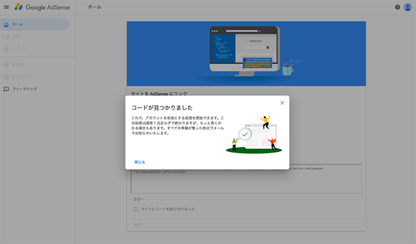Toggle サイトにコードを貼り付けました checkbox
The height and width of the screenshot is (244, 416).
136,209
